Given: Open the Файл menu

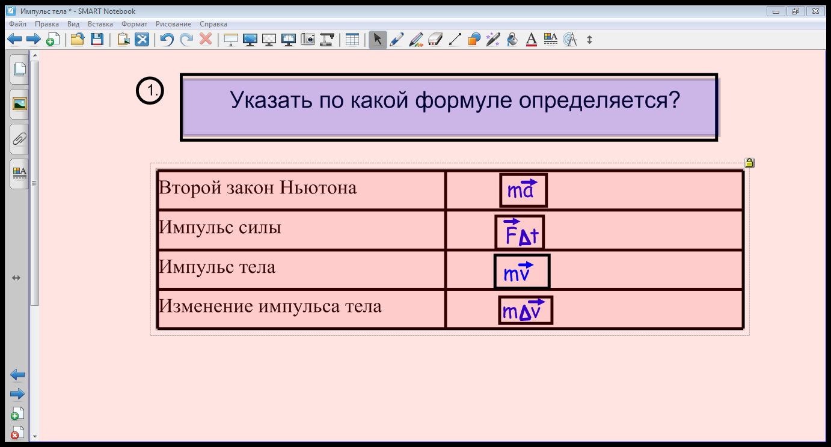Looking at the screenshot, I should point(18,24).
